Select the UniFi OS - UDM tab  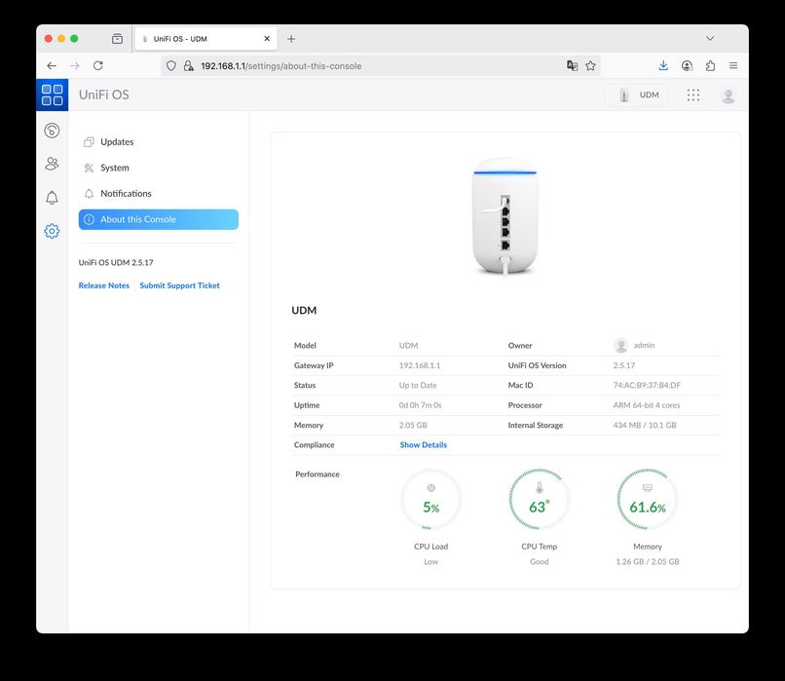click(x=206, y=39)
